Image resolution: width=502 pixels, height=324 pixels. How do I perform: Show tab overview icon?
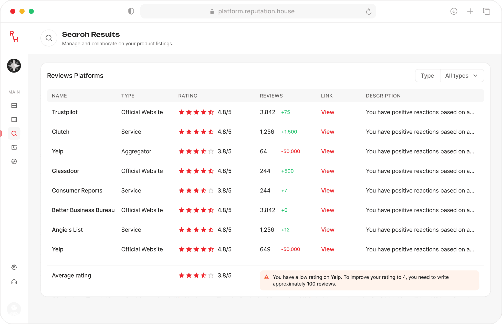(487, 11)
